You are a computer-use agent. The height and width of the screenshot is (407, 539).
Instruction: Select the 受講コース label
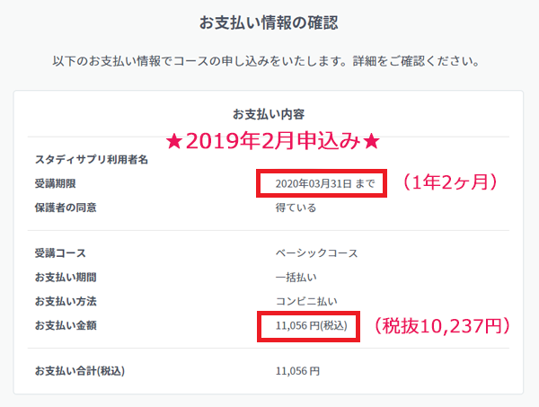[60, 253]
